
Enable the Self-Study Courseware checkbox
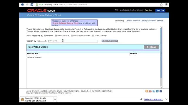tap(72, 36)
